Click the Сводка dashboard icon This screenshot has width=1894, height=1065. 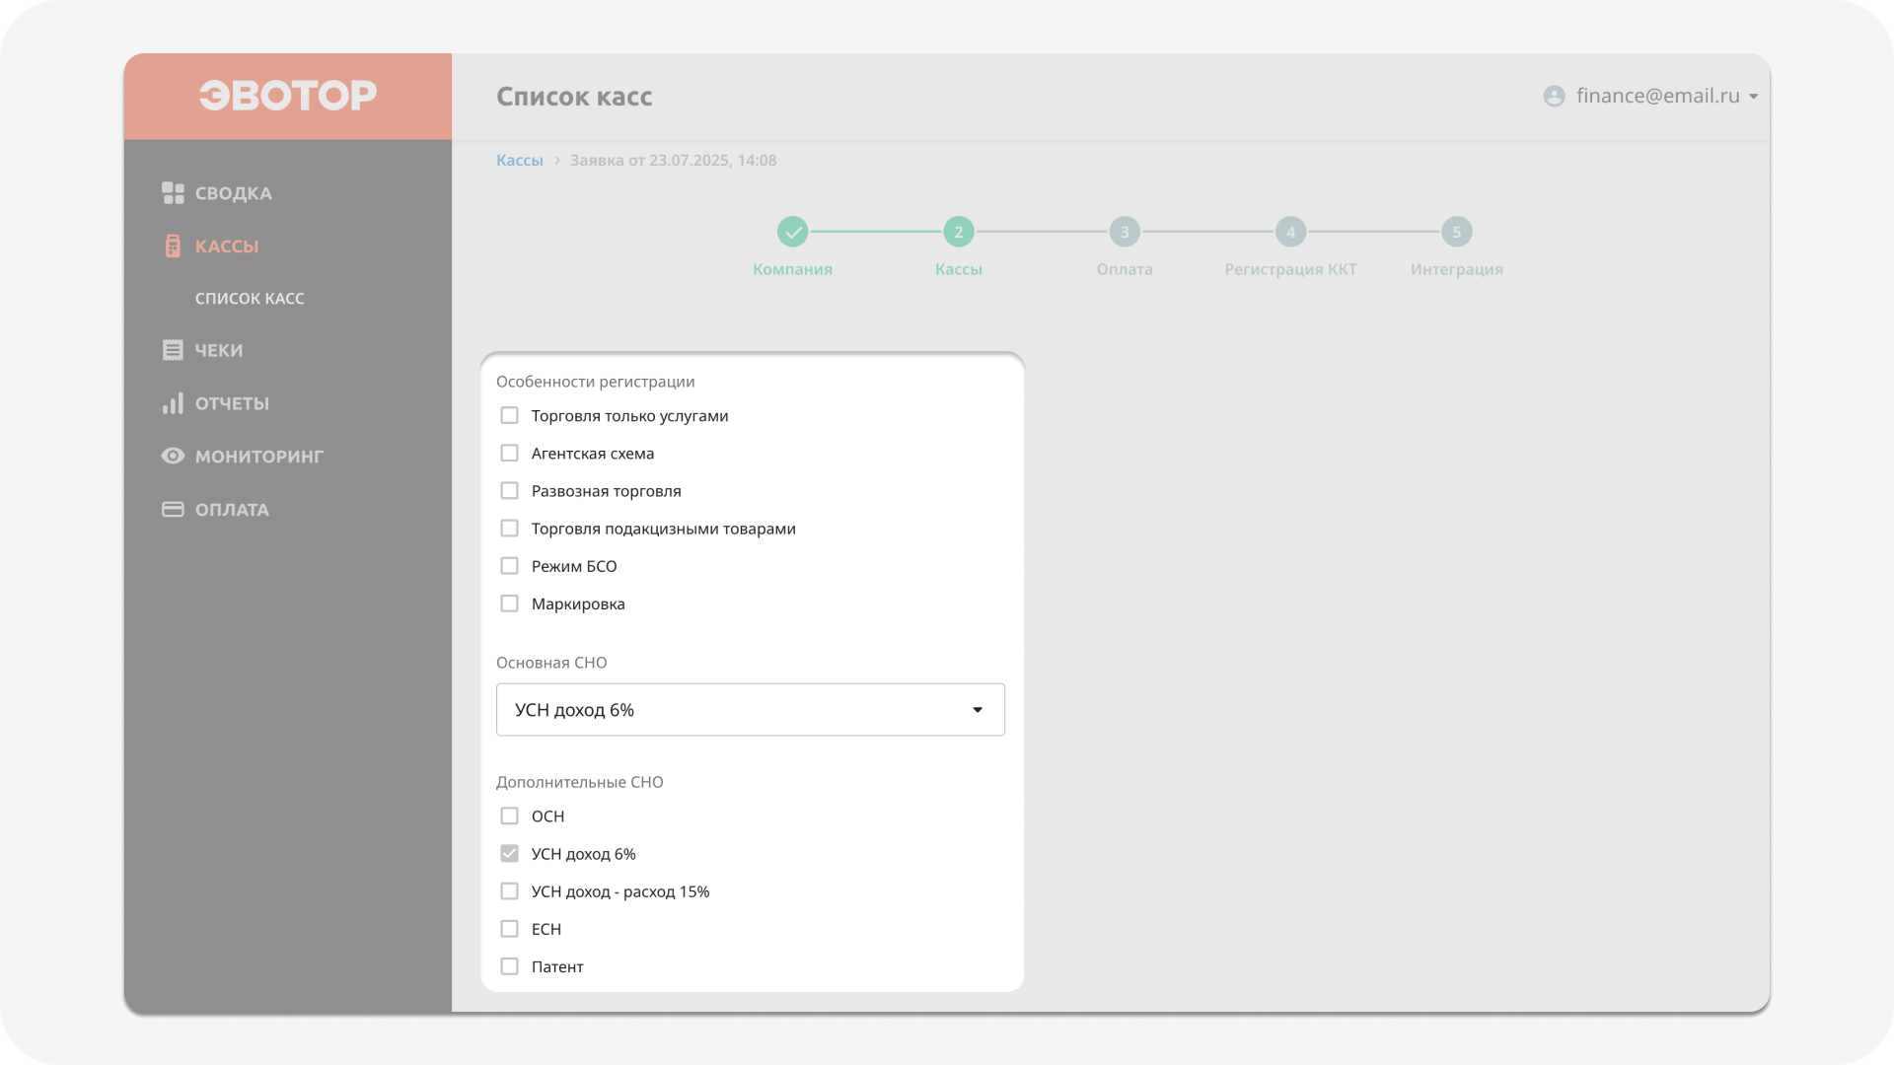(x=173, y=193)
